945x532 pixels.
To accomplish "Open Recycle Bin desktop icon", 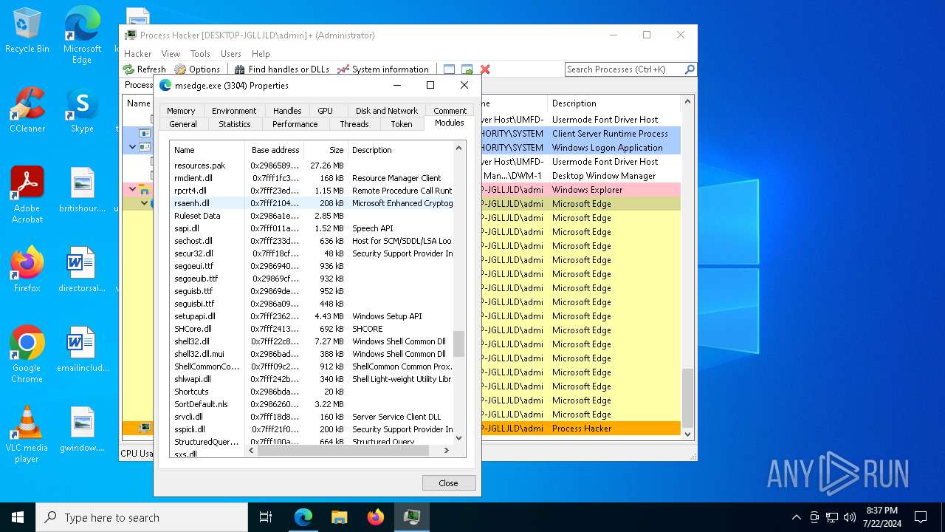I will [27, 31].
